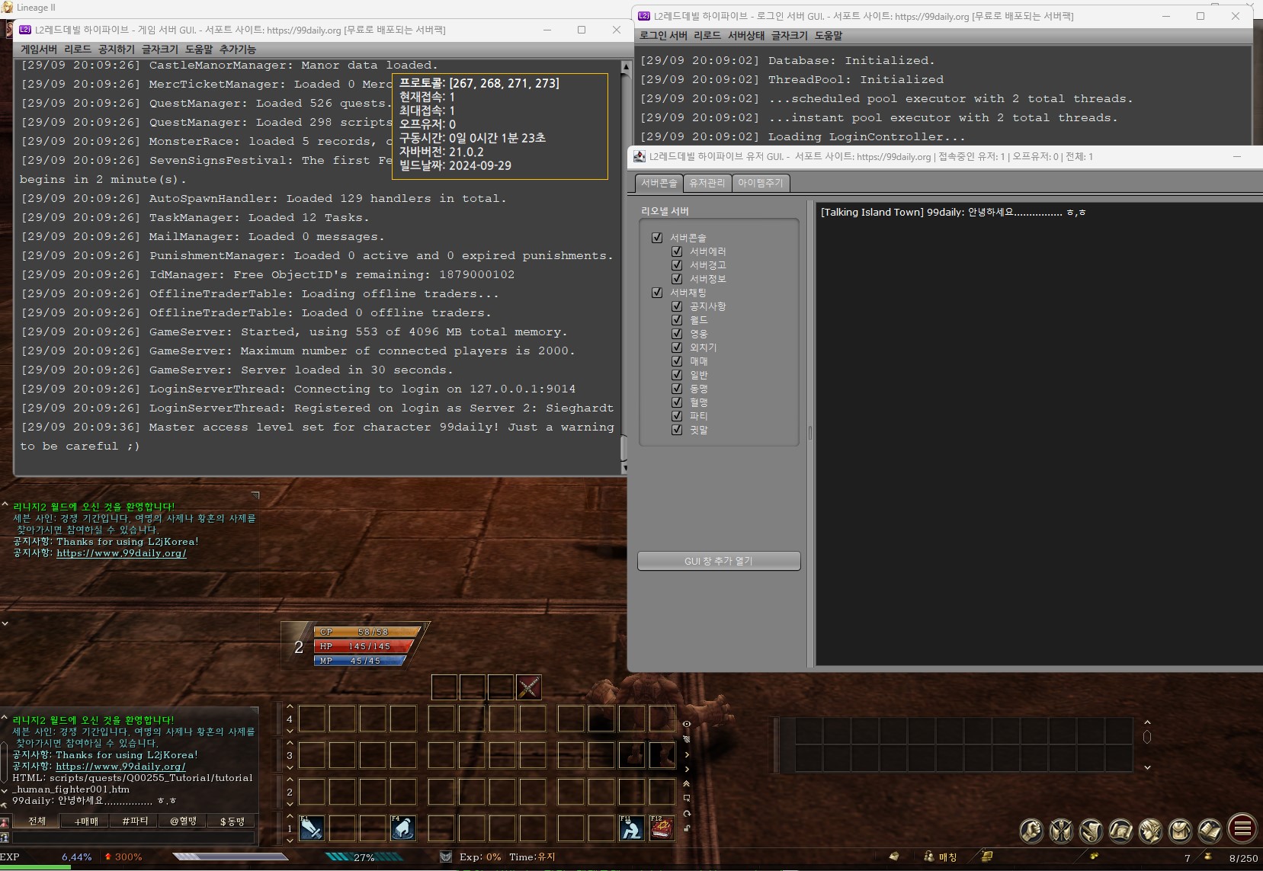Click the GUI 창 추가 열기 button
The width and height of the screenshot is (1263, 871).
pyautogui.click(x=719, y=561)
